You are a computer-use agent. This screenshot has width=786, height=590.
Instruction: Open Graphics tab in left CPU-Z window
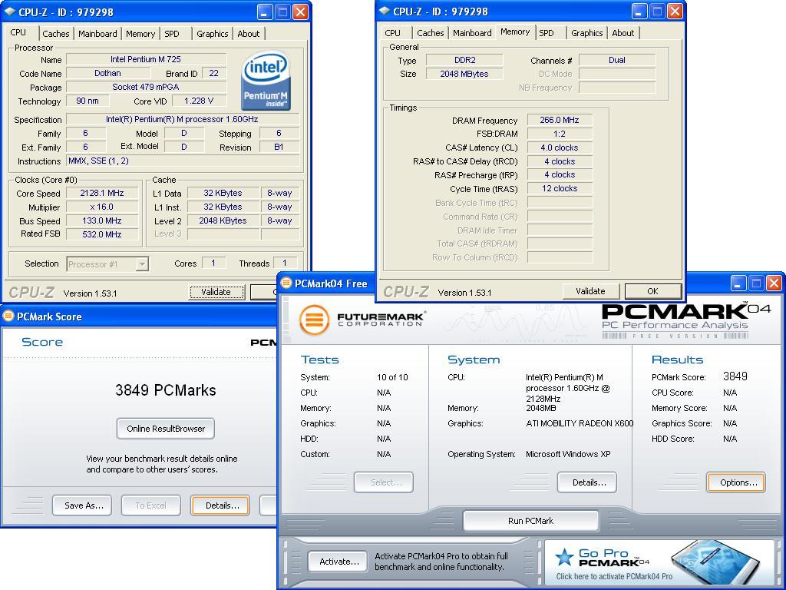212,34
